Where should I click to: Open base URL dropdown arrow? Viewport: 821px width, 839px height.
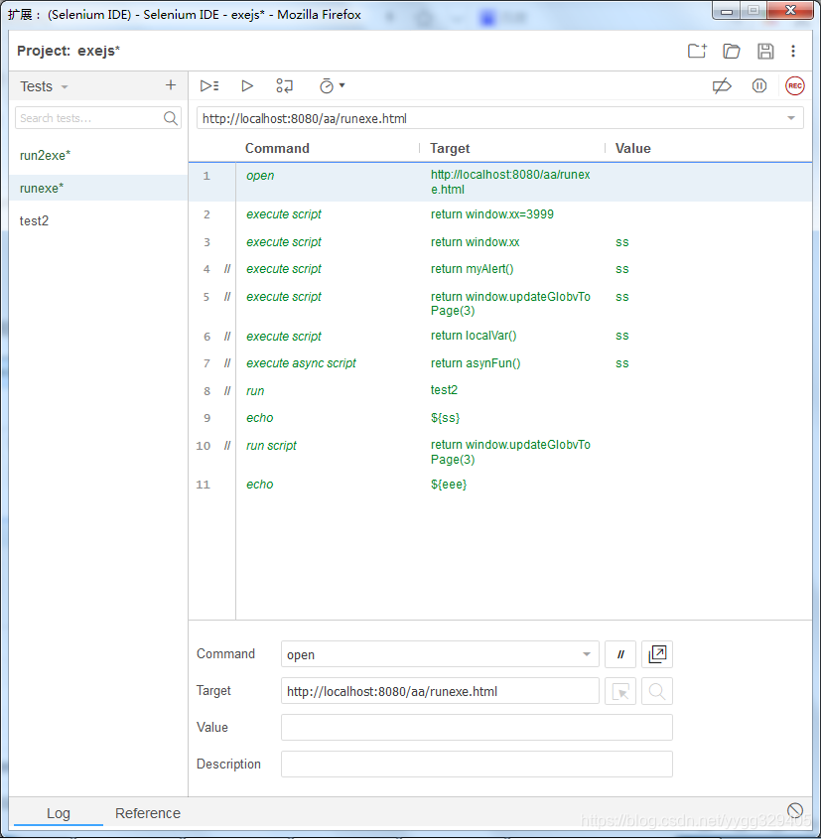coord(791,118)
